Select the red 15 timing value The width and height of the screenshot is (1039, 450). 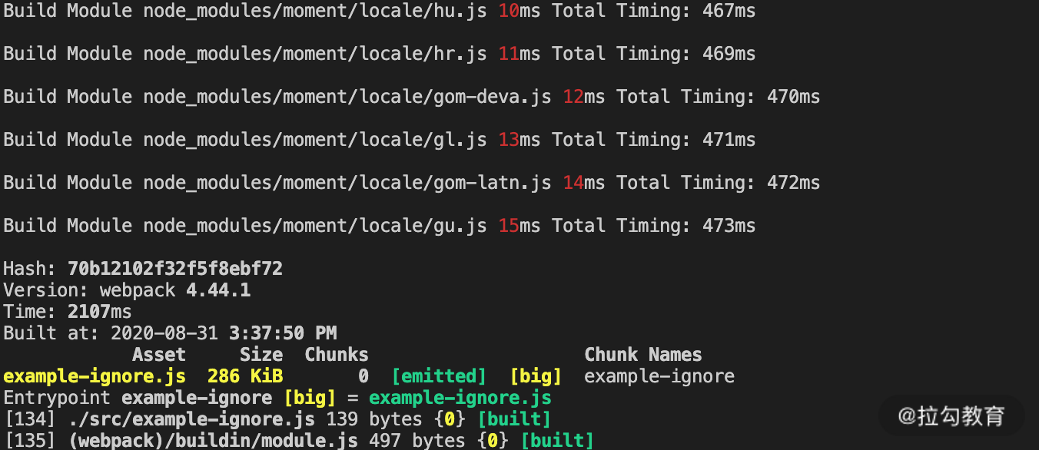[508, 226]
